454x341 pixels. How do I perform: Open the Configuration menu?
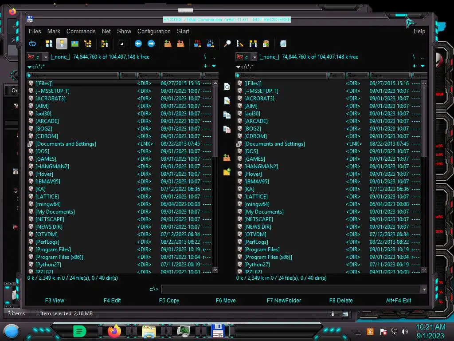pos(154,31)
